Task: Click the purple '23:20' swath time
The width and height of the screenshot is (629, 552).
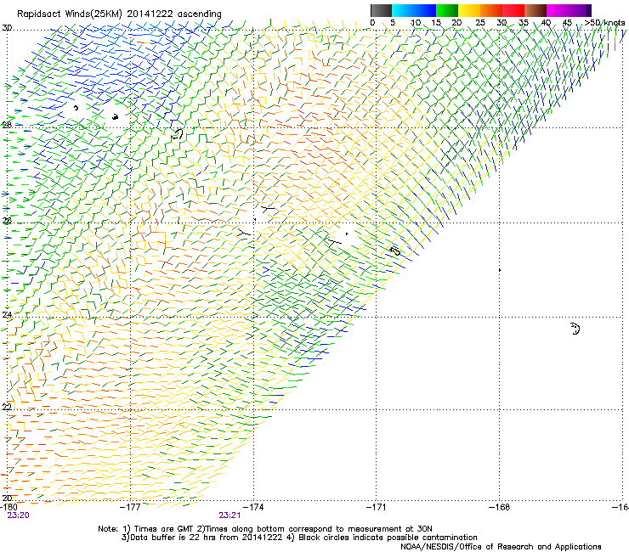Action: pyautogui.click(x=18, y=515)
